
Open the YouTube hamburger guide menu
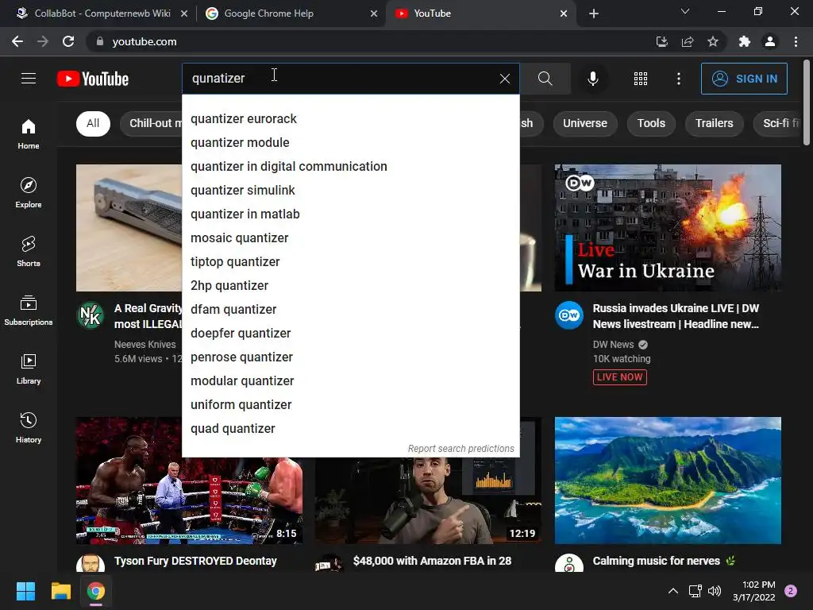[x=29, y=79]
